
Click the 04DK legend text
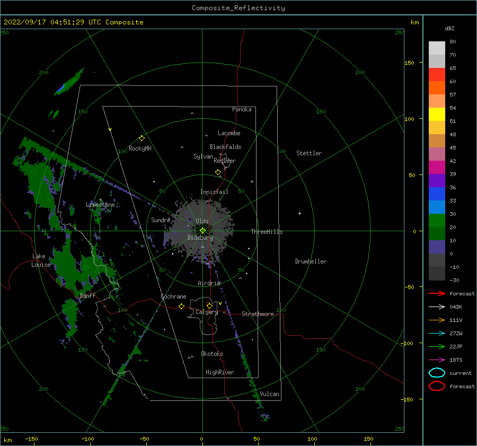[x=456, y=307]
